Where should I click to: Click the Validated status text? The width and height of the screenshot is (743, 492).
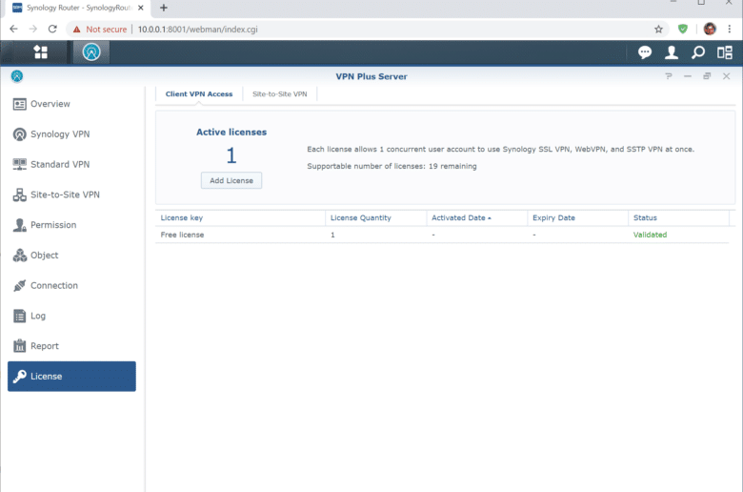coord(650,235)
